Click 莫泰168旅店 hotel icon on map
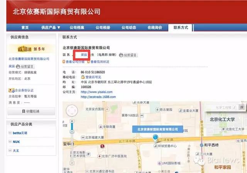Image resolution: width=247 pixels, height=173 pixels. click(142, 115)
